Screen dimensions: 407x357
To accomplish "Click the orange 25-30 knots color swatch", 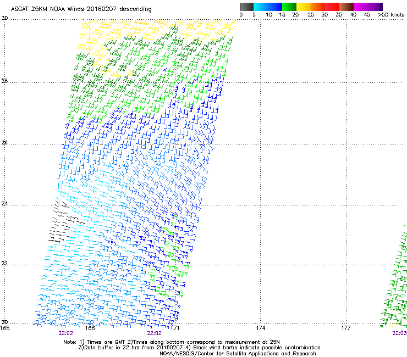I will tap(318, 7).
